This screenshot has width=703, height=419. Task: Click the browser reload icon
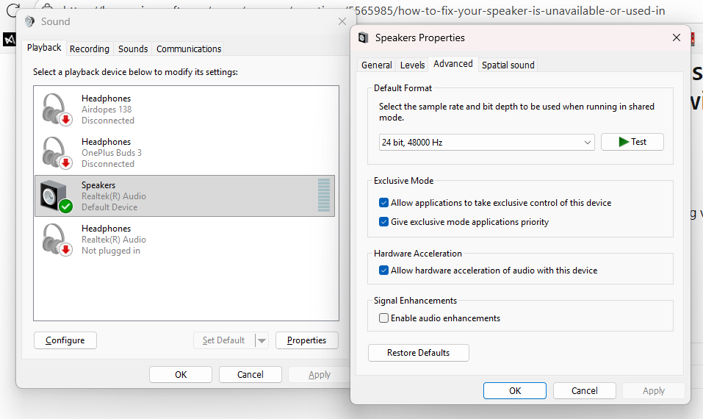(x=13, y=10)
